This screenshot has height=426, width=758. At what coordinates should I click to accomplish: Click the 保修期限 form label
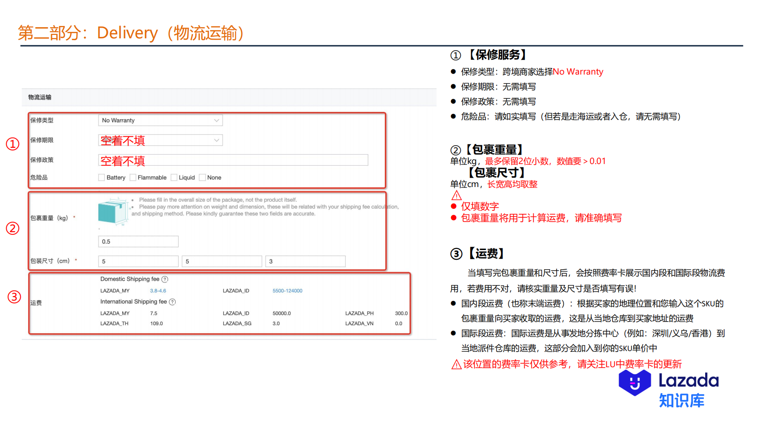coord(42,140)
